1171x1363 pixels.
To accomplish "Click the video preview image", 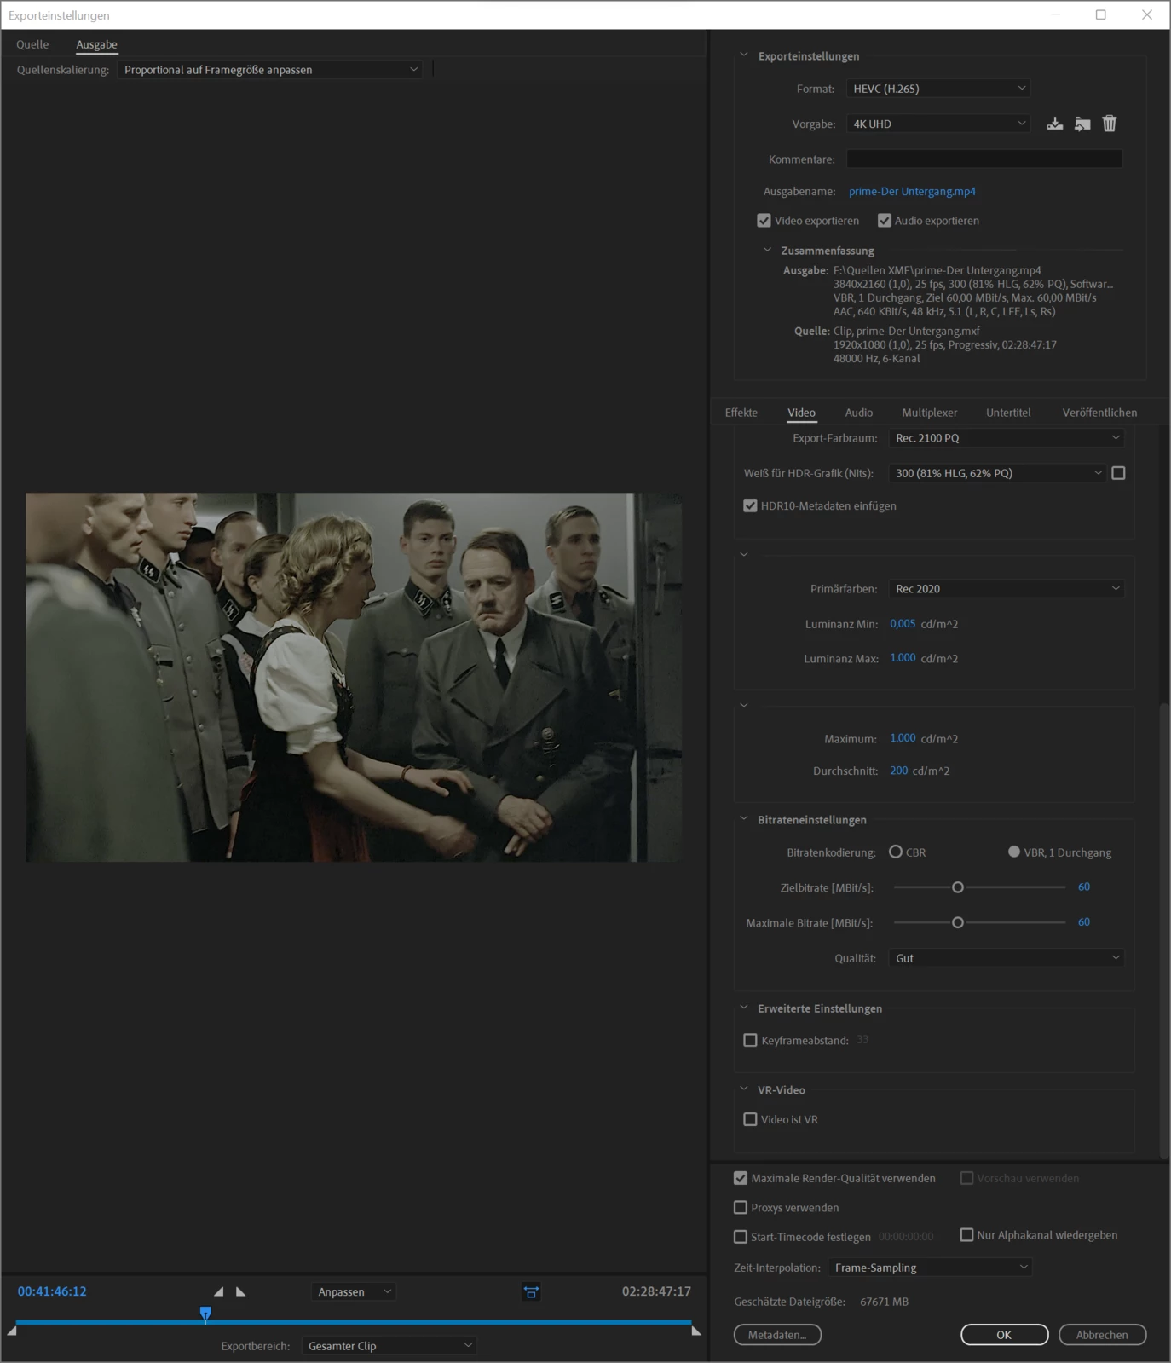I will (x=354, y=677).
